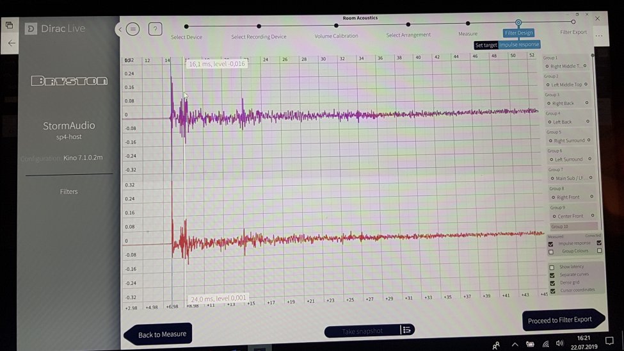624x351 pixels.
Task: Open the volume speaker icon in tray
Action: pyautogui.click(x=559, y=343)
